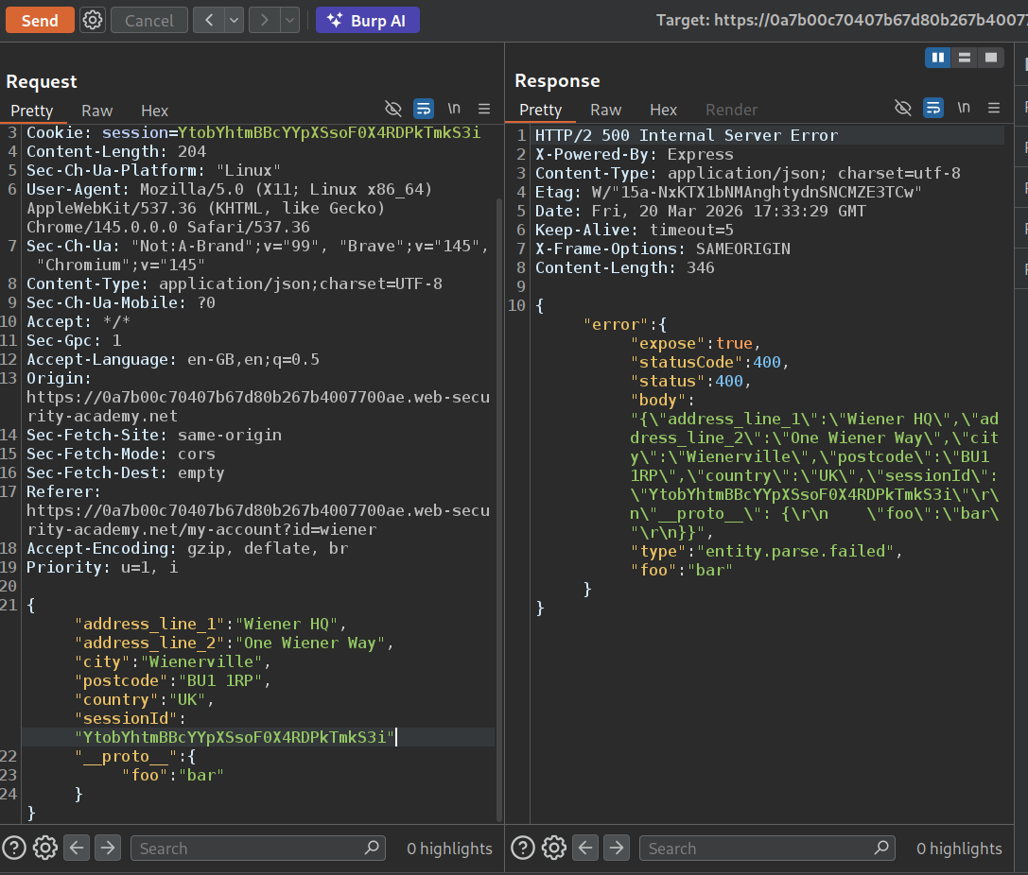Screen dimensions: 1028x875
Task: Toggle non-printable characters (\n) in Response
Action: [x=963, y=108]
